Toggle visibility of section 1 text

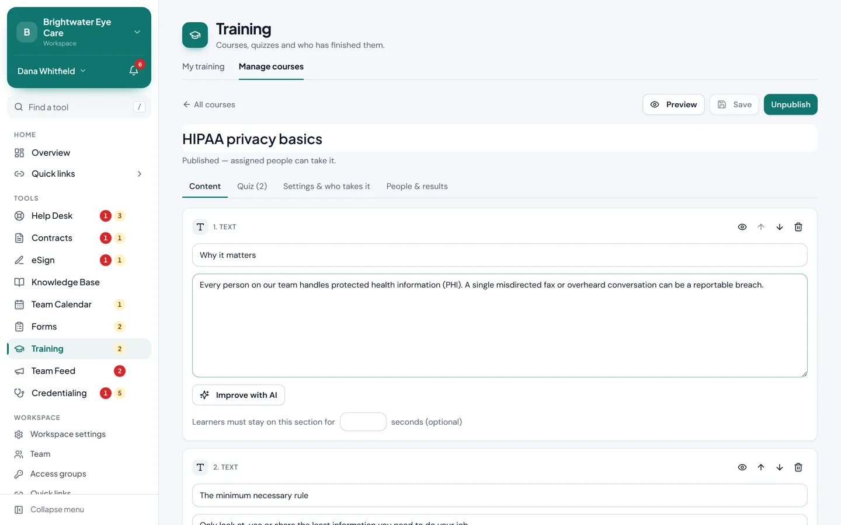coord(742,227)
